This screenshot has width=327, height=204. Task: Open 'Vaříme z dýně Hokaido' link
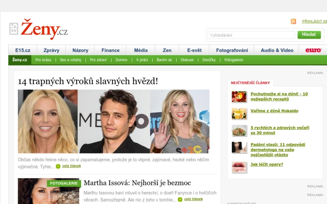274,111
